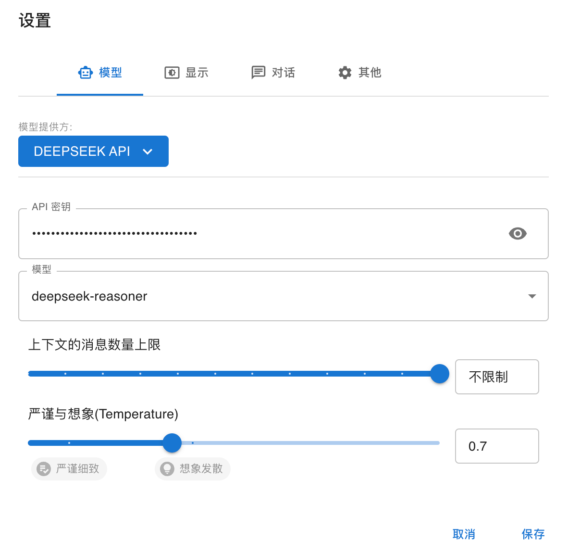Toggle API key visibility with the eye icon

click(517, 233)
